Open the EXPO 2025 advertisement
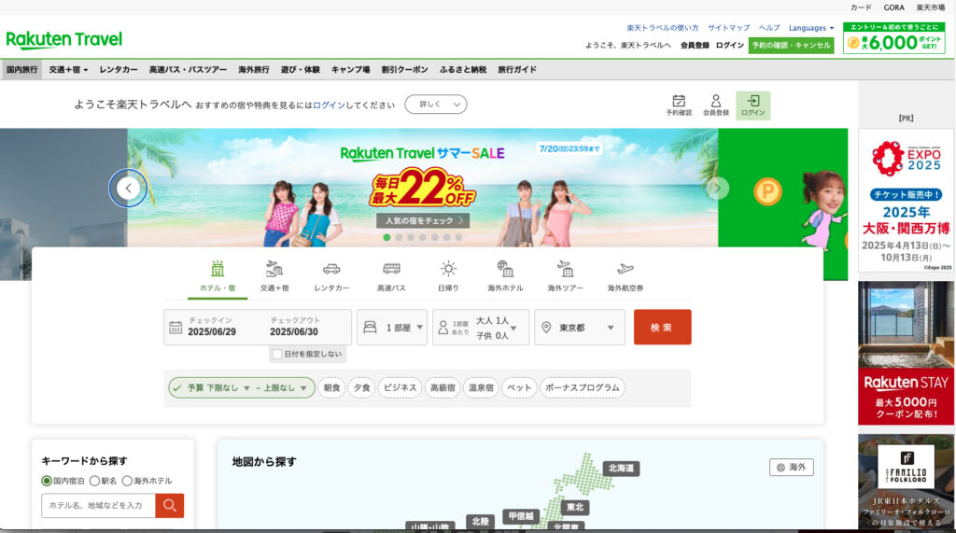 pos(906,201)
